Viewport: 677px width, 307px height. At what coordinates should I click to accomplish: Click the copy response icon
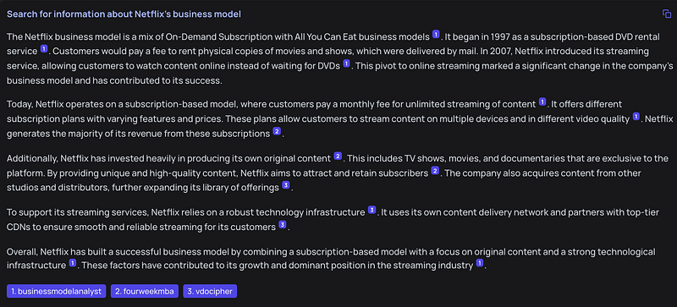click(667, 14)
